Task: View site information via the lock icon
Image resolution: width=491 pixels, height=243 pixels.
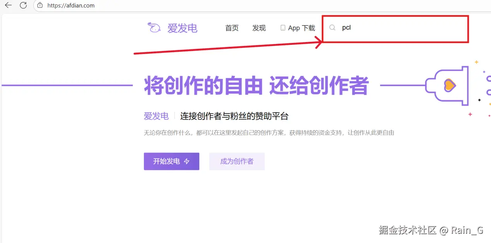Action: (40, 5)
